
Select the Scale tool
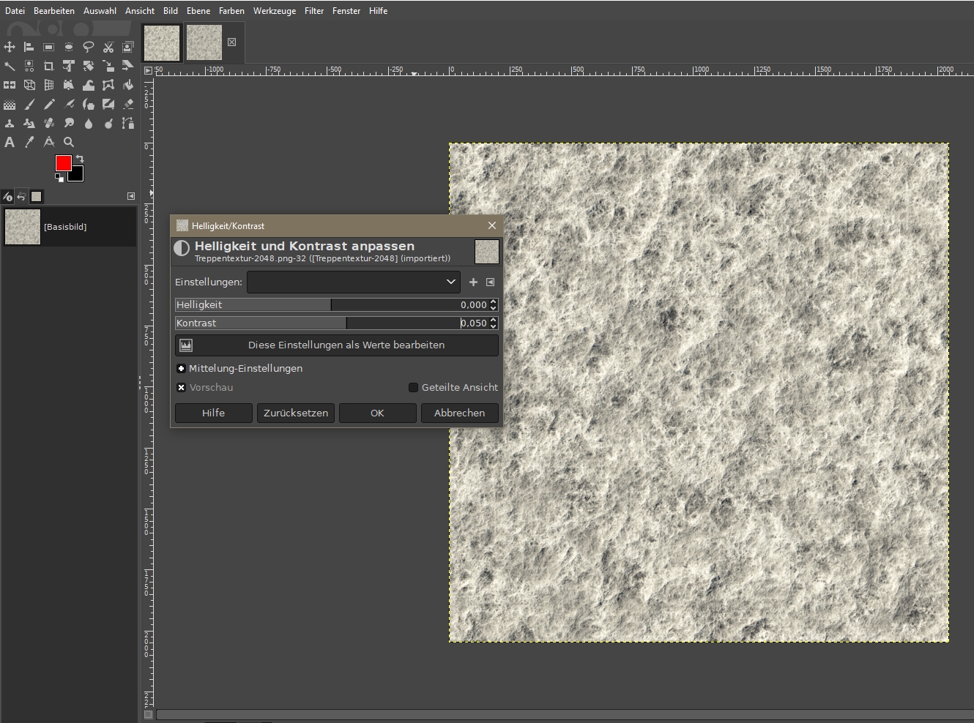(x=108, y=66)
